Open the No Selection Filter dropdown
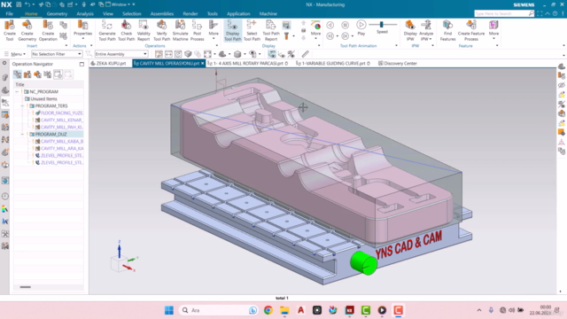The image size is (567, 319). pos(57,54)
